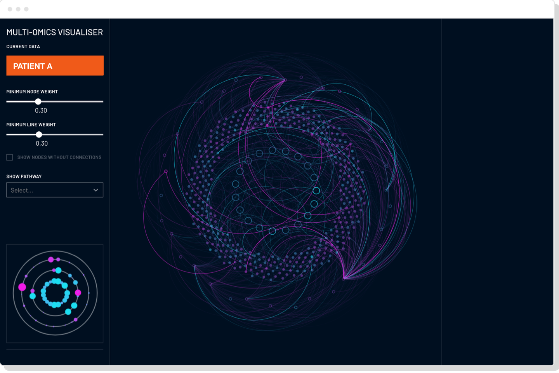Click the Minimum Node Weight slider handle
The height and width of the screenshot is (373, 559).
coord(38,101)
